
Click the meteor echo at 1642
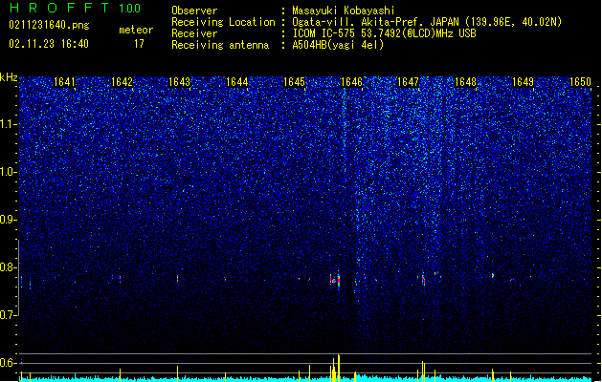120,279
